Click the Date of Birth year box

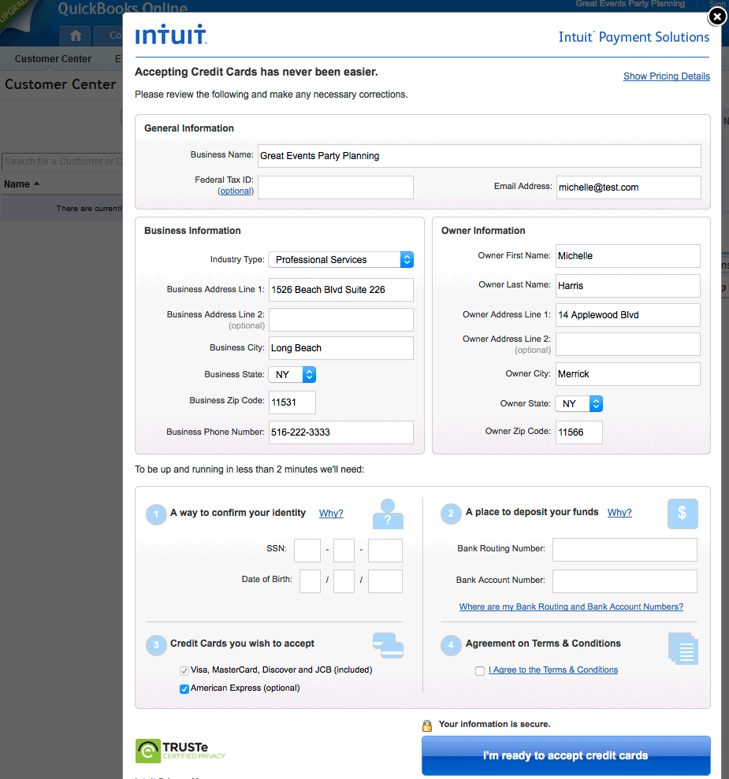pos(385,581)
